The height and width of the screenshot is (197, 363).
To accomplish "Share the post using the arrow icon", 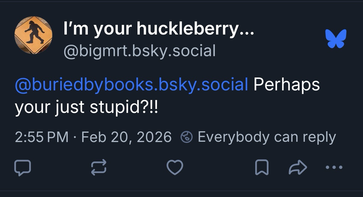I will (298, 167).
